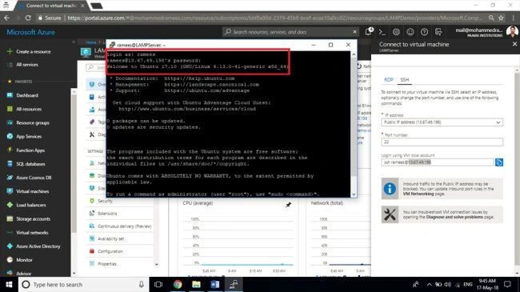520x292 pixels.
Task: Open Properties in VM settings
Action: 106,264
